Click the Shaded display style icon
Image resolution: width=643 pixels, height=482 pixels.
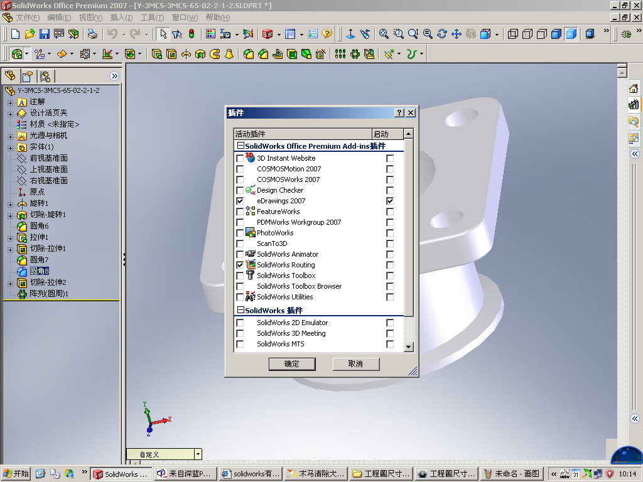click(571, 34)
